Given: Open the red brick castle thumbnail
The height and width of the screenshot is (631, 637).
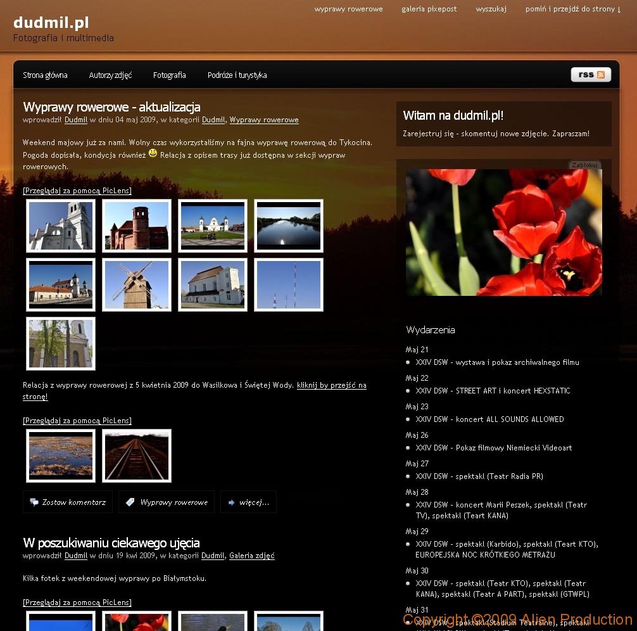Looking at the screenshot, I should (x=137, y=226).
